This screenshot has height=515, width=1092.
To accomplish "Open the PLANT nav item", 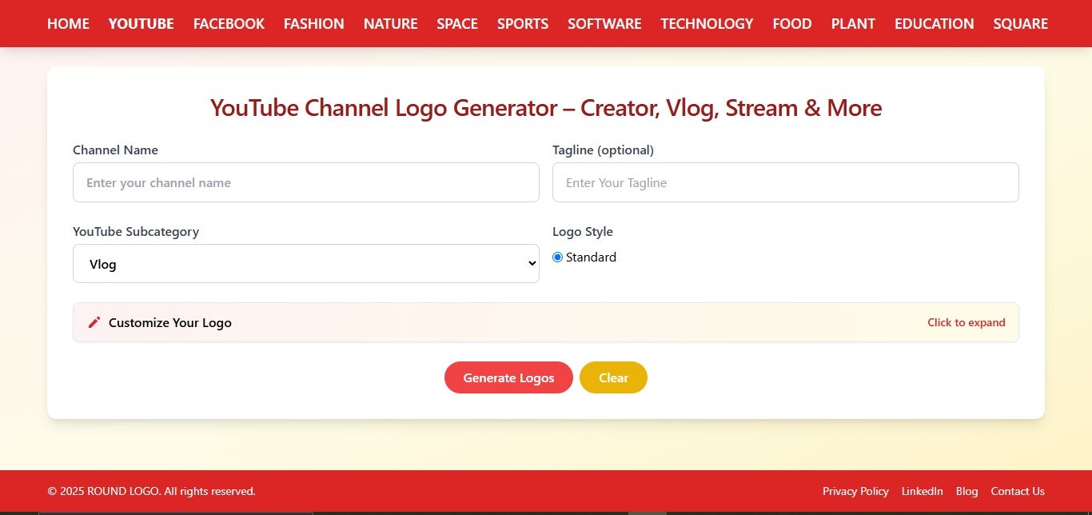I will pyautogui.click(x=853, y=24).
